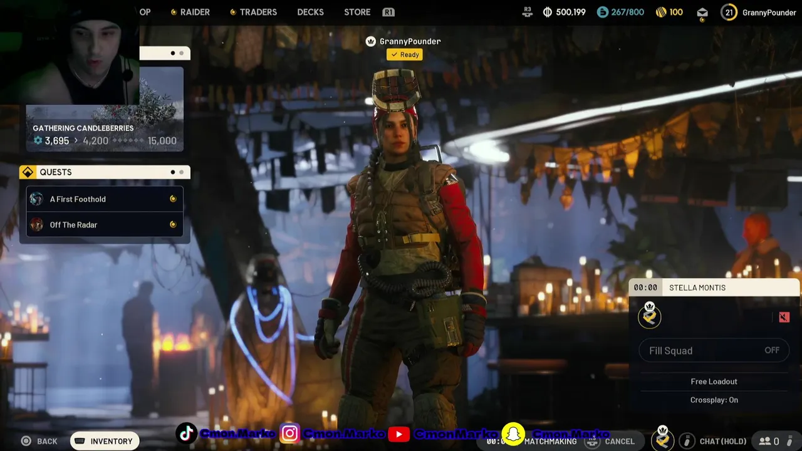Click the GrannyPounder nameplate above the character

(x=410, y=41)
